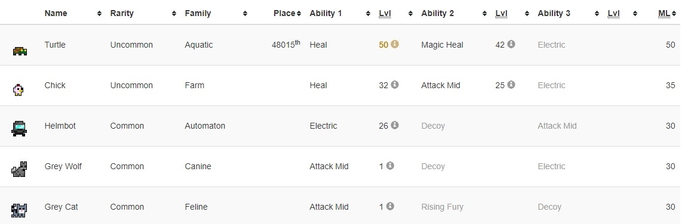Click info icon beside Turtle's level 42
The height and width of the screenshot is (224, 688).
pos(511,44)
